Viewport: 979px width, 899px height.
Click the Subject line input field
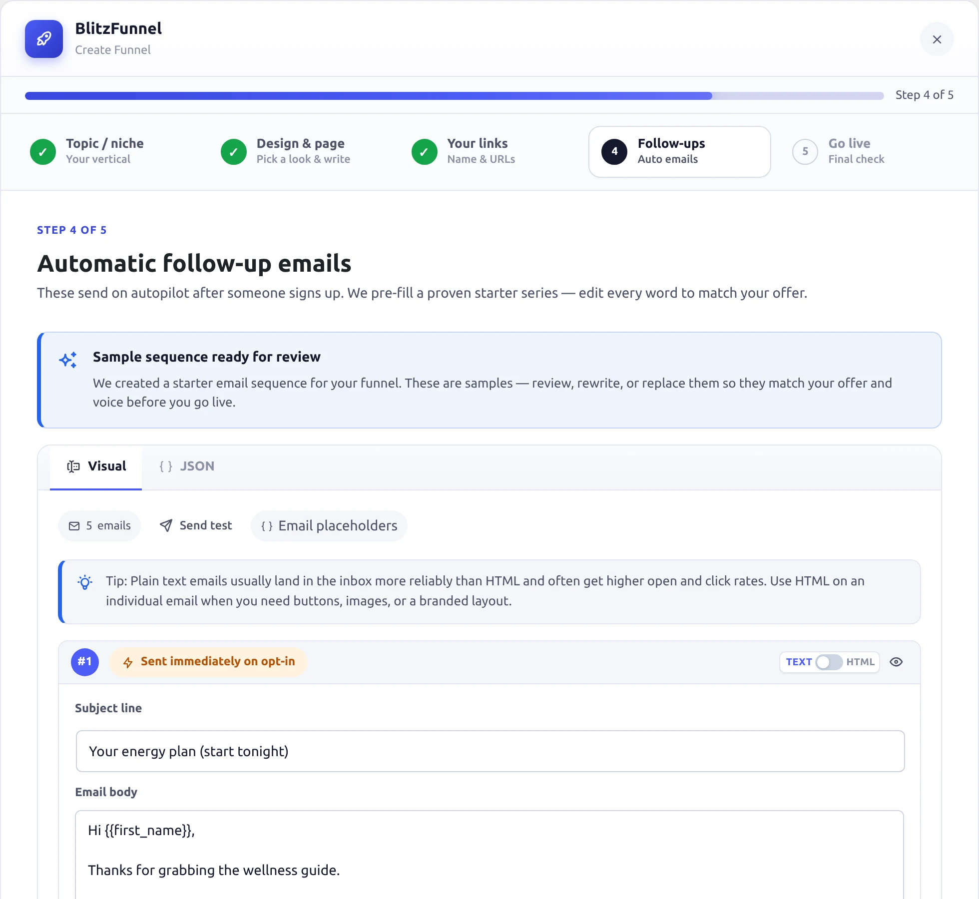coord(490,751)
